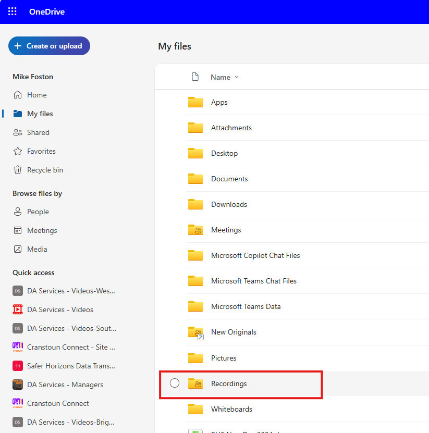429x433 pixels.
Task: Click the Meetings calendar icon
Action: tap(18, 230)
